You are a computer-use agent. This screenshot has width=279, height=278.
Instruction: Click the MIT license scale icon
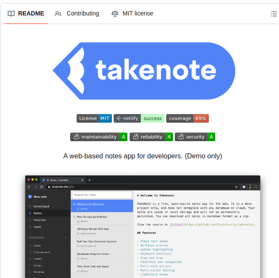[x=115, y=14]
